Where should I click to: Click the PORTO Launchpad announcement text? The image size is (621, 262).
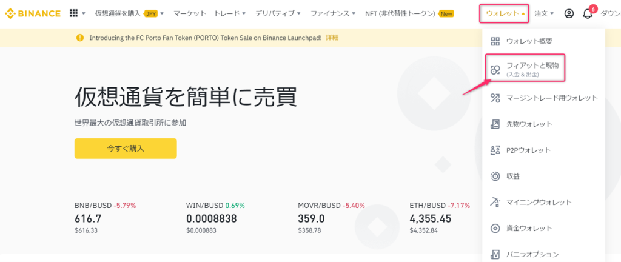click(206, 38)
